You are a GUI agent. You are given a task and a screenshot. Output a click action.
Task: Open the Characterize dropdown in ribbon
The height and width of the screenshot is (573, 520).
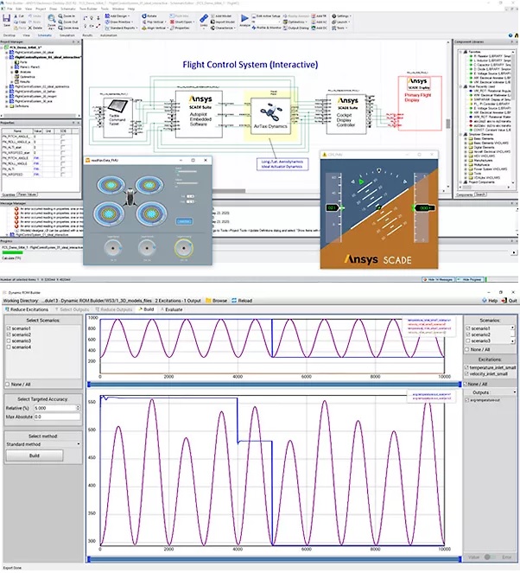point(223,28)
